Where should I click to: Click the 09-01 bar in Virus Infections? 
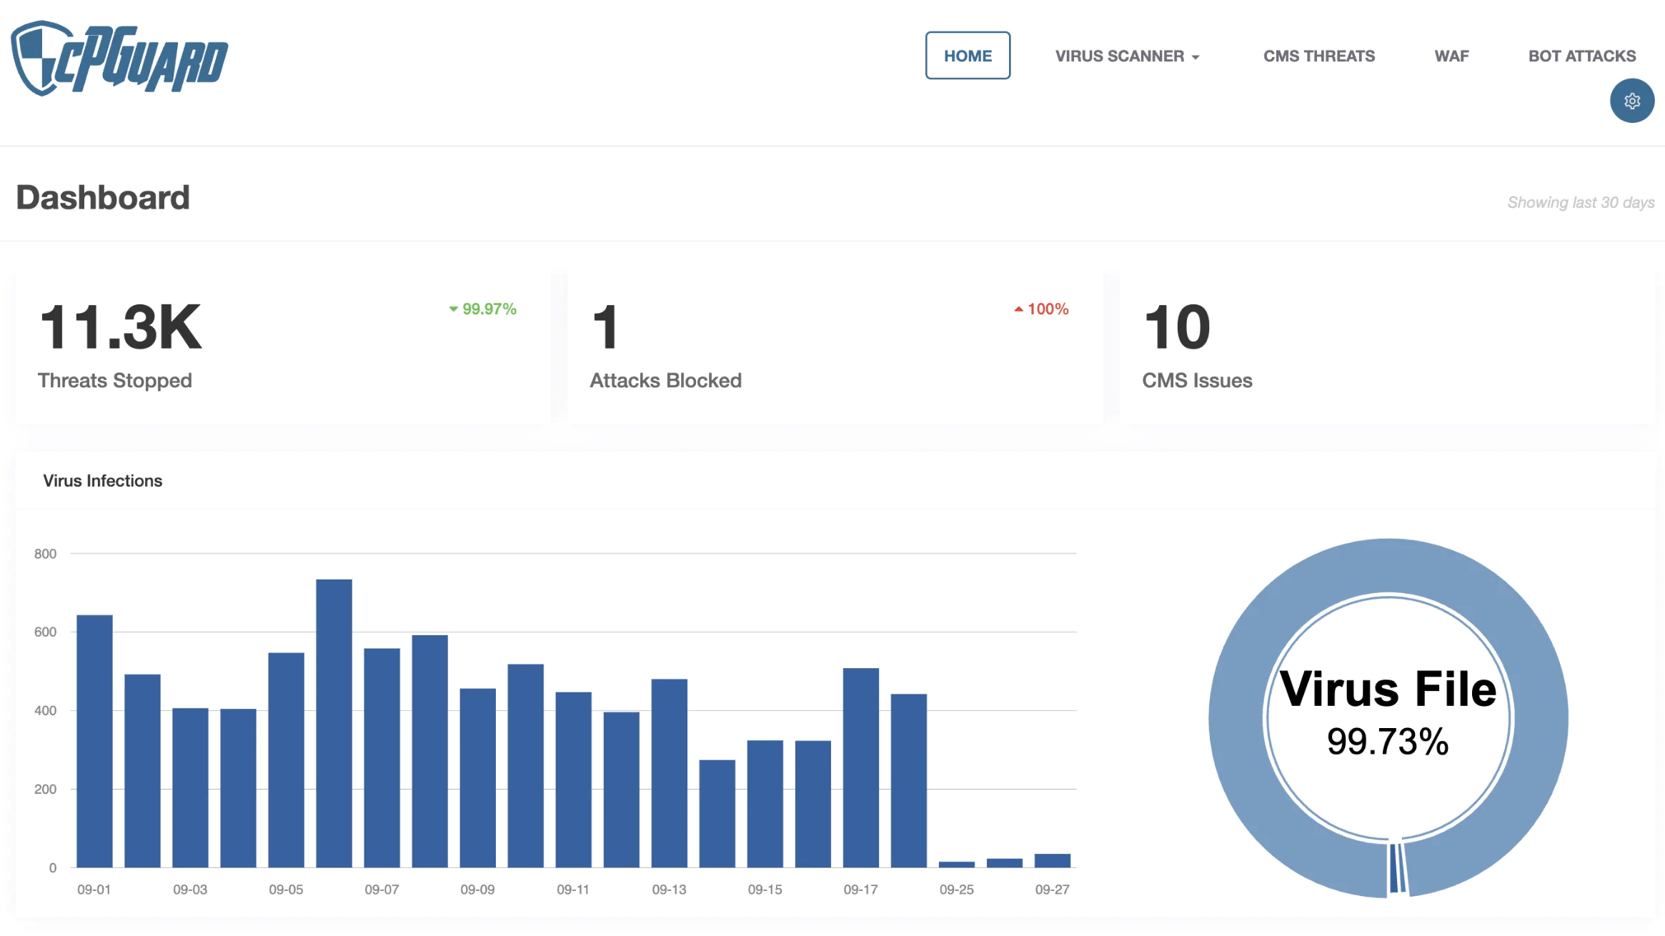point(94,741)
